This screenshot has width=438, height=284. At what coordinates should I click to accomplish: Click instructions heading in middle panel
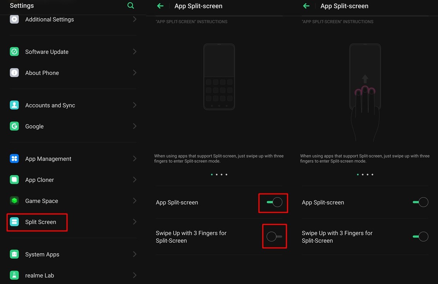pyautogui.click(x=192, y=22)
